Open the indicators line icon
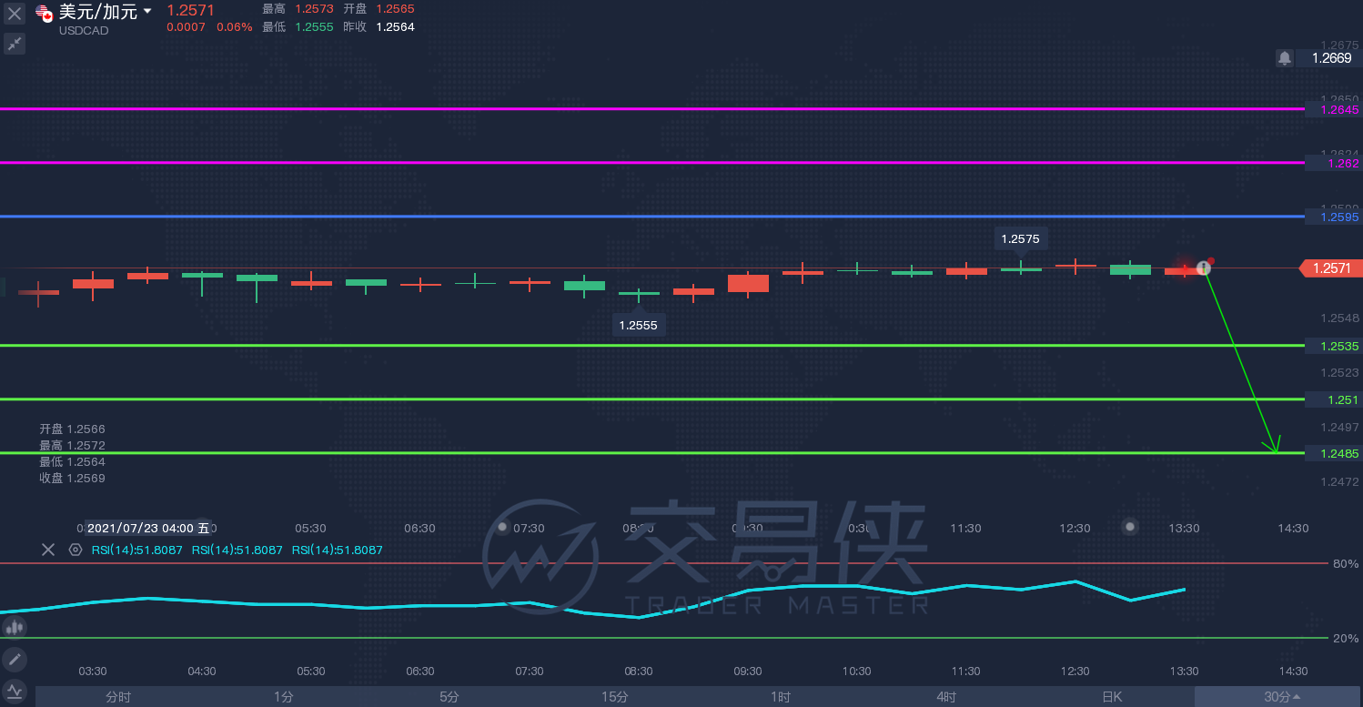This screenshot has width=1363, height=707. (14, 692)
